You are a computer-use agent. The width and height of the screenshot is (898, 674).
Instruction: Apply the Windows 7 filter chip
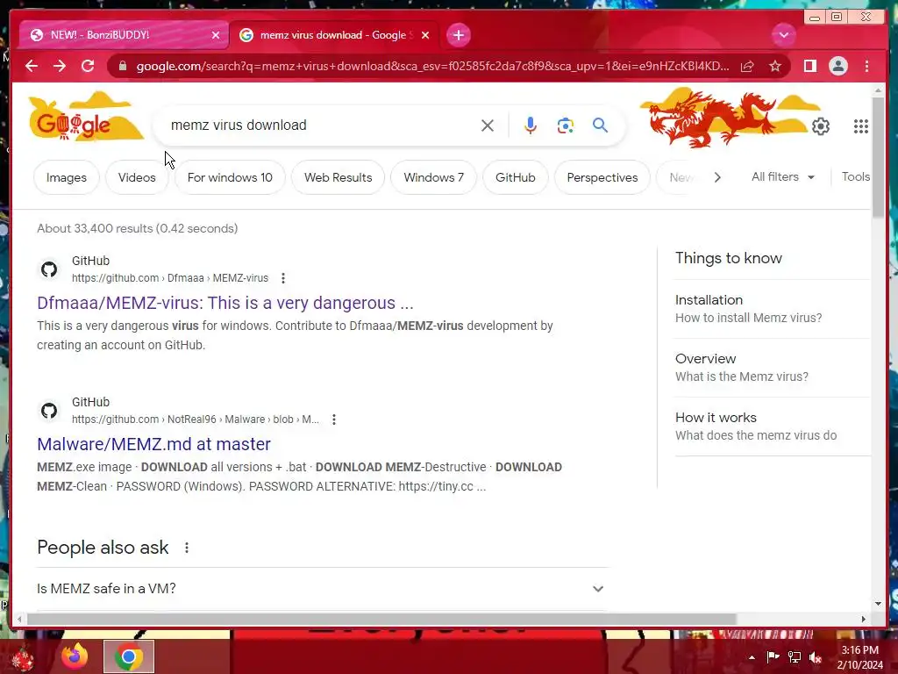click(433, 177)
